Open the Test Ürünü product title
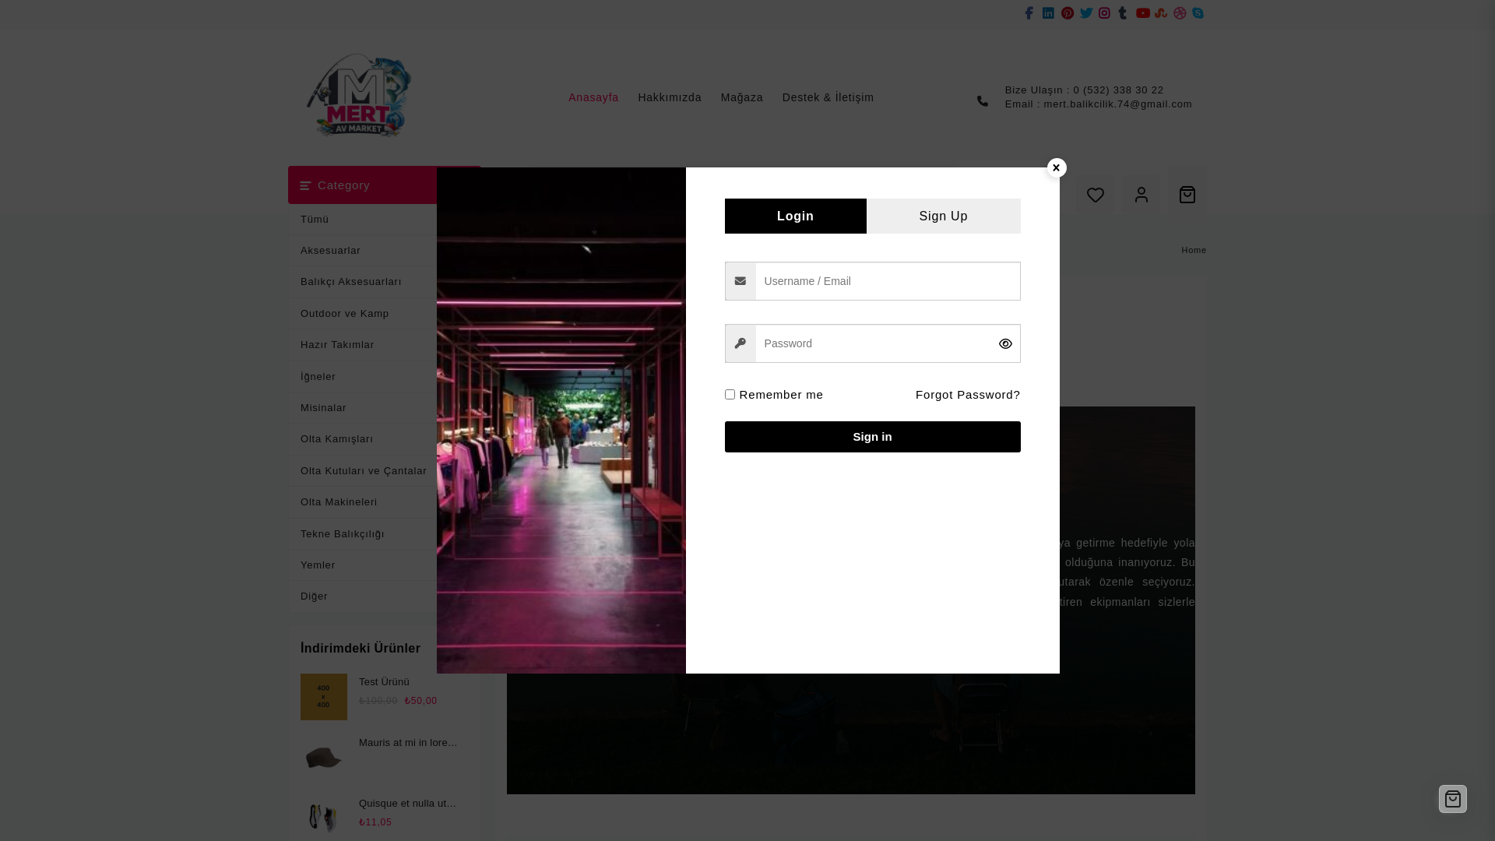The image size is (1495, 841). tap(385, 682)
